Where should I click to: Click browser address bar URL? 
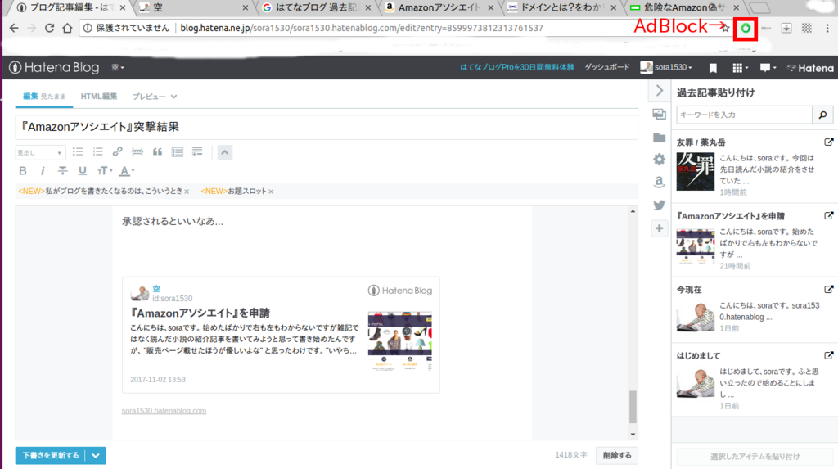[x=361, y=28]
